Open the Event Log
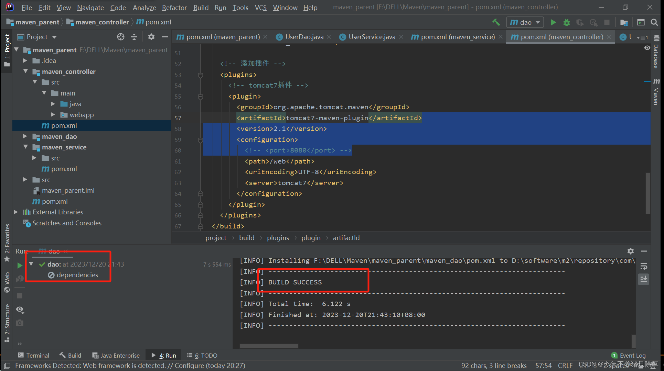The height and width of the screenshot is (371, 664). coord(629,356)
